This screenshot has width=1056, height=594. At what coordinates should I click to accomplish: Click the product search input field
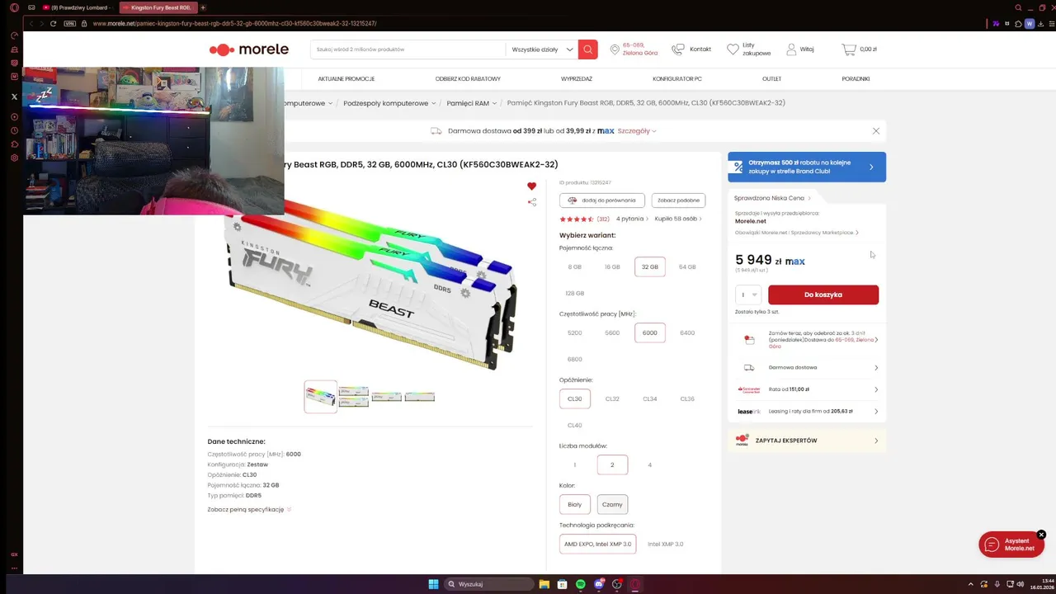pyautogui.click(x=408, y=49)
